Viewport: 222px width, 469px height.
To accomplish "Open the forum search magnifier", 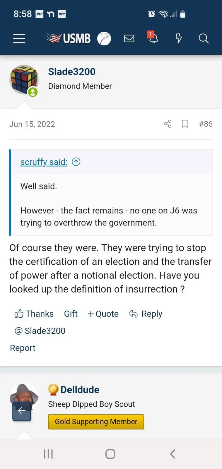I will pyautogui.click(x=204, y=38).
